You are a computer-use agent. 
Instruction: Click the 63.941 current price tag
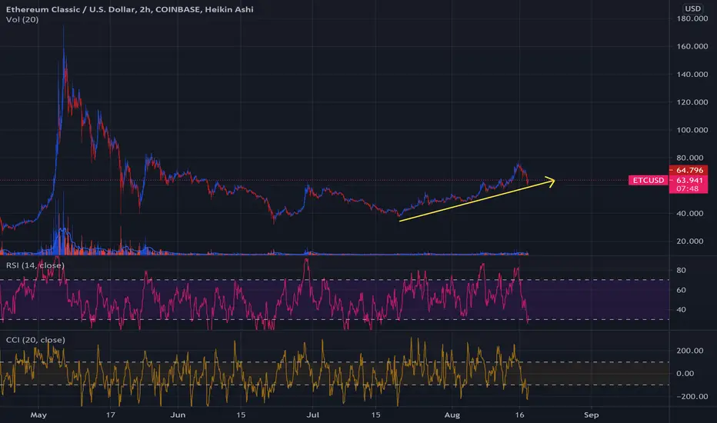coord(689,180)
